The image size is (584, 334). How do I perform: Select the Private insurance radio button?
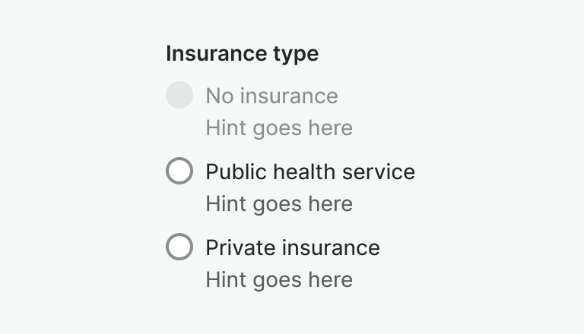[x=179, y=247]
